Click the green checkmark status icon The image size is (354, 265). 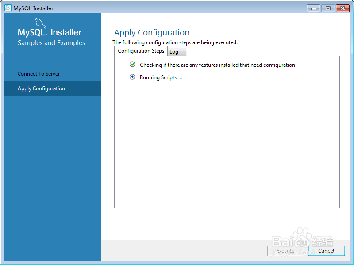click(132, 65)
